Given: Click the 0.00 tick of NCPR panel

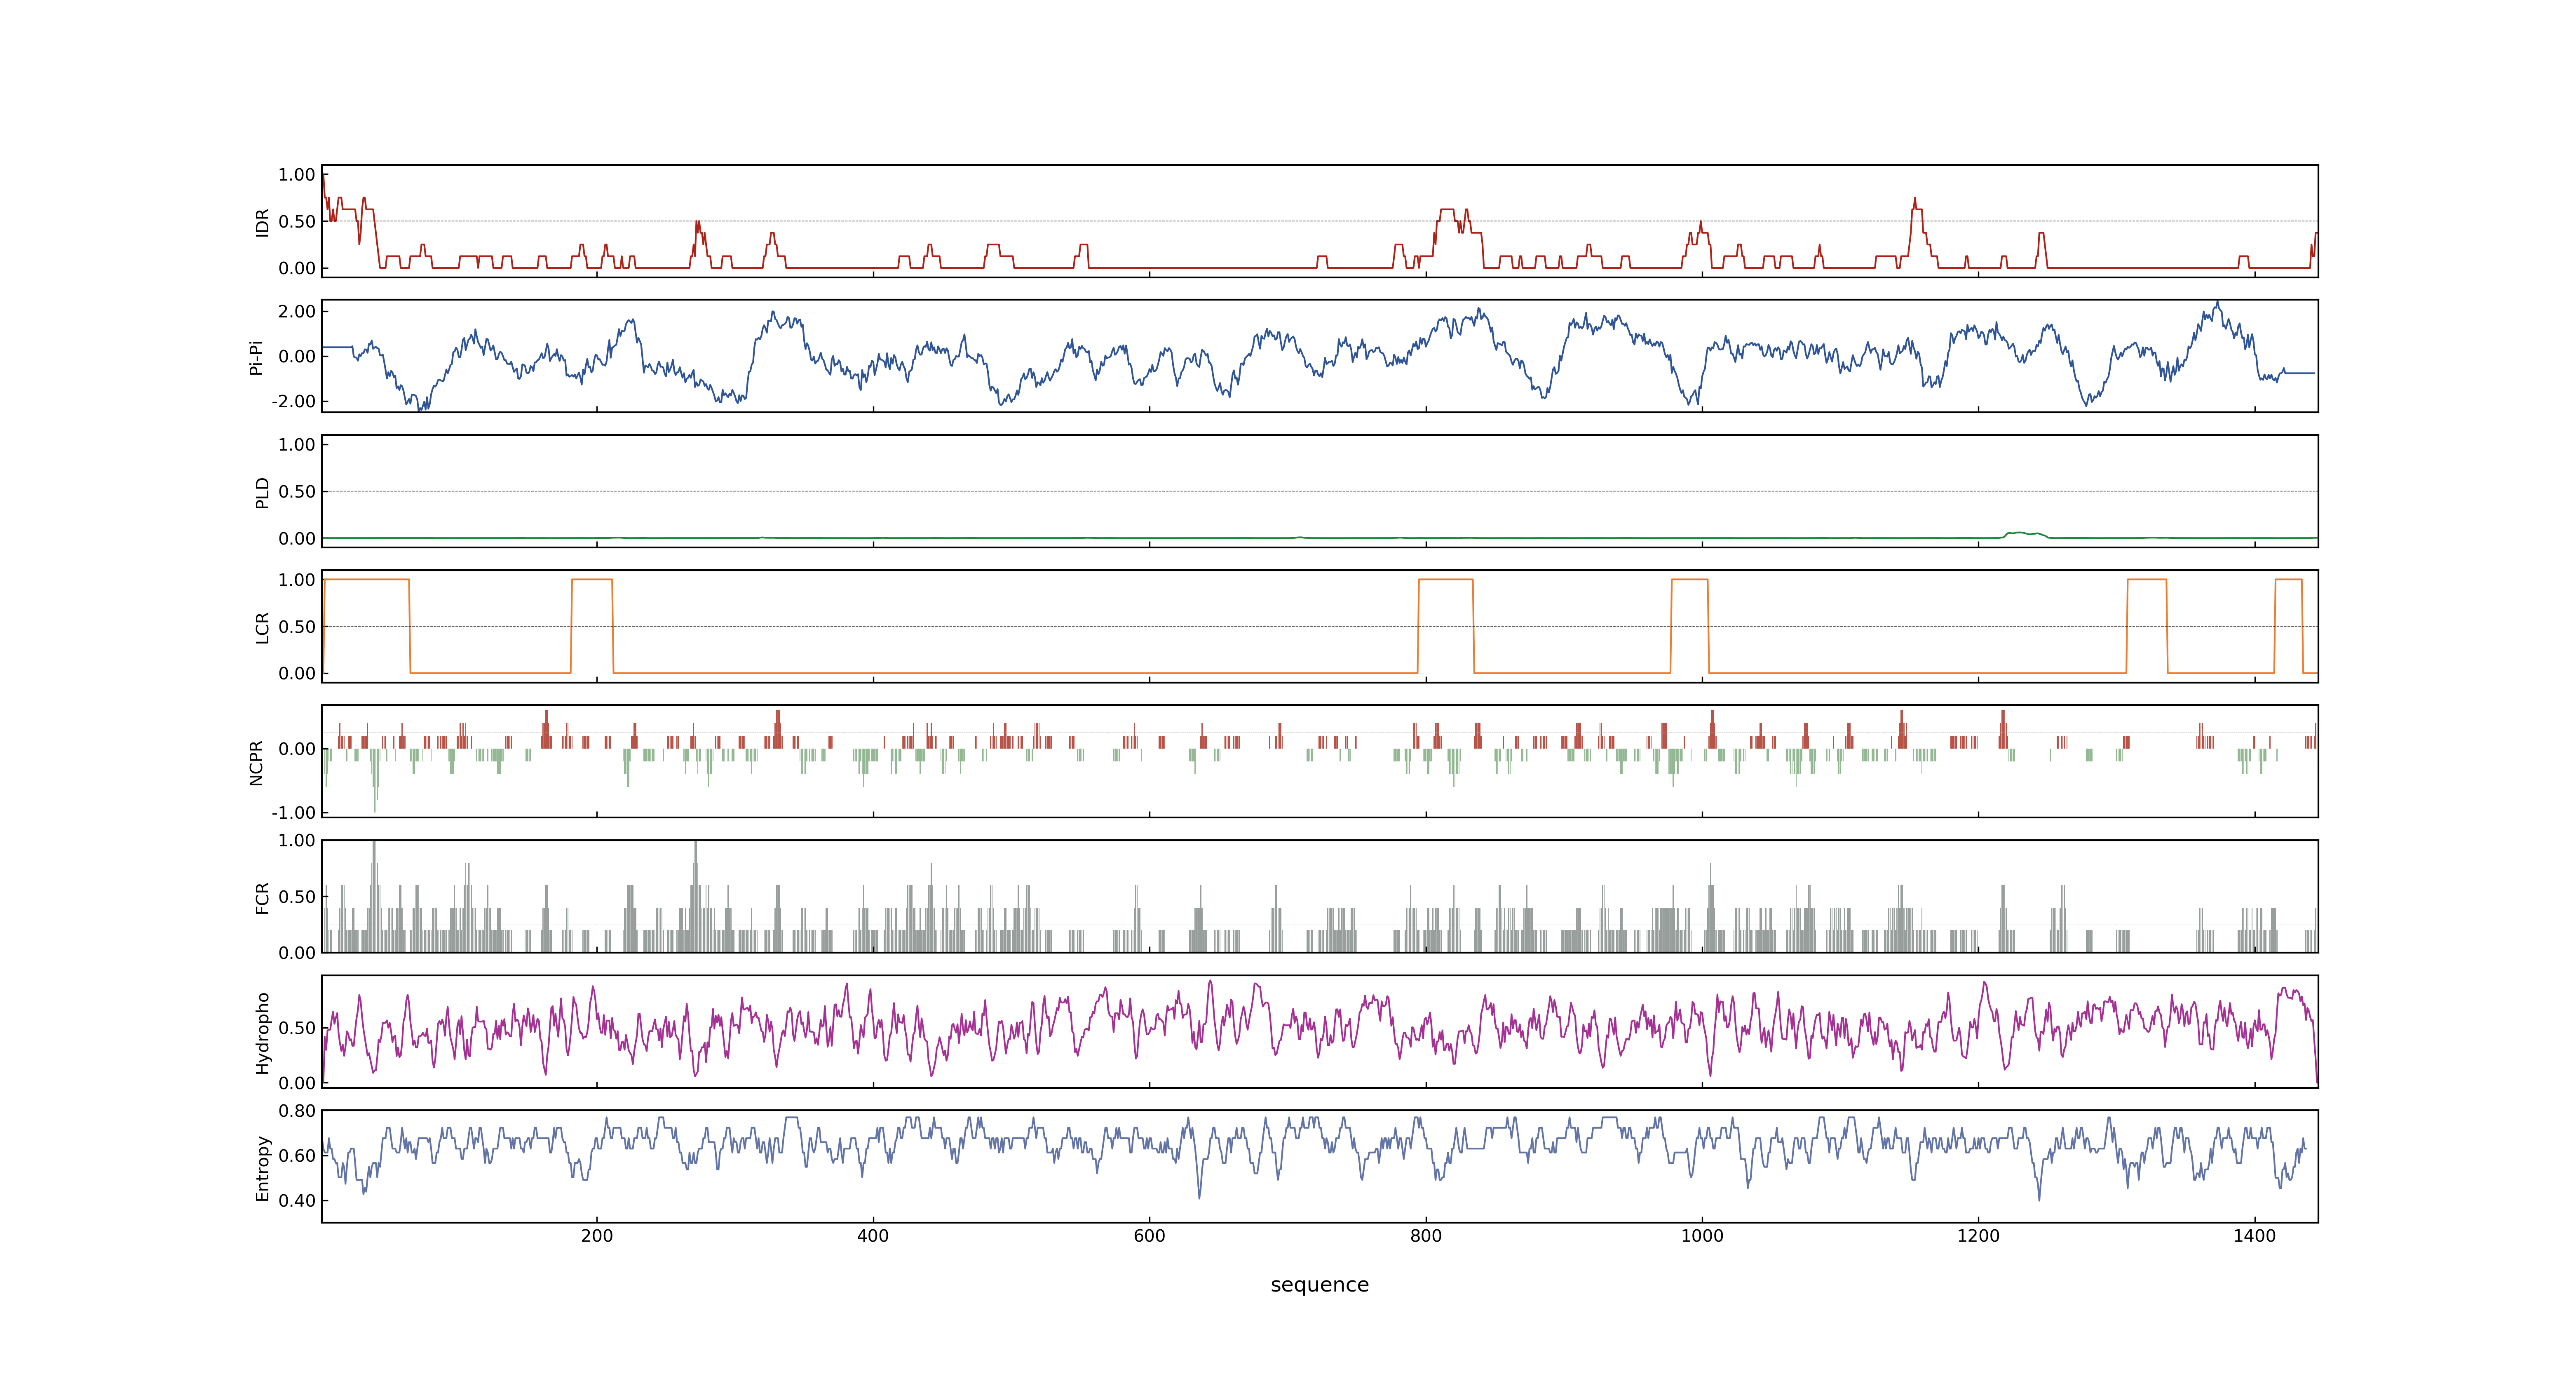Looking at the screenshot, I should 297,749.
